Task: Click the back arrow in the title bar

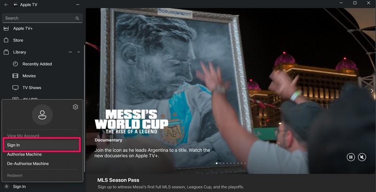Action: tap(6, 5)
